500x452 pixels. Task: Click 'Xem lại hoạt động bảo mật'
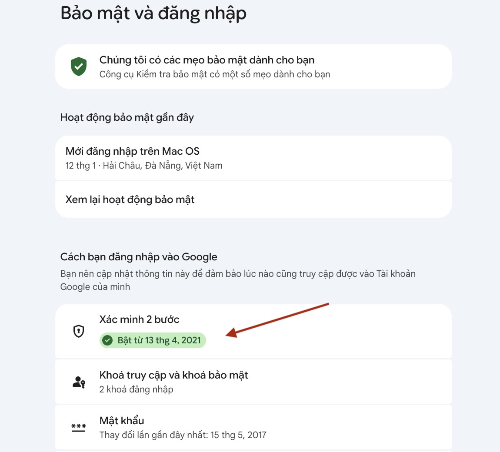130,199
